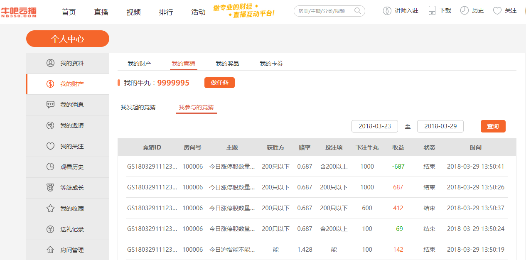The width and height of the screenshot is (526, 260).
Task: Open 我的资料 sidebar item
Action: click(x=68, y=63)
